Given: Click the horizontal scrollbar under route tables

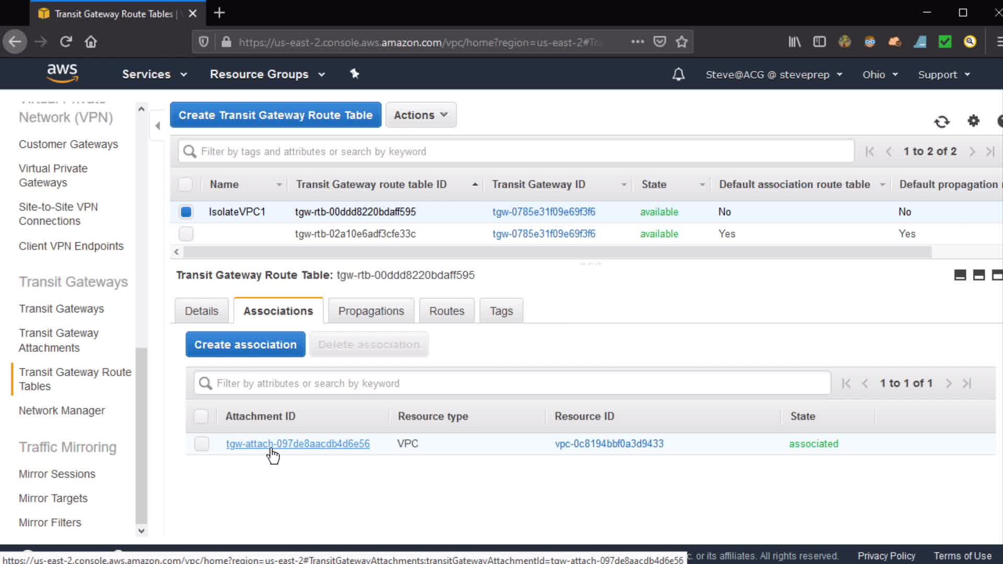Looking at the screenshot, I should (557, 252).
